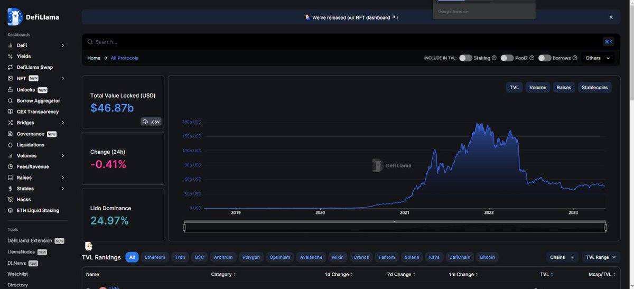Open the All Protocols breadcrumb link
The image size is (634, 289).
[125, 58]
